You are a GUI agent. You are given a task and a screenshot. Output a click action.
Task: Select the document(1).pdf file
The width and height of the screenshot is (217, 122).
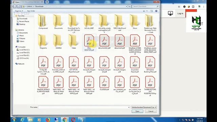point(104,42)
